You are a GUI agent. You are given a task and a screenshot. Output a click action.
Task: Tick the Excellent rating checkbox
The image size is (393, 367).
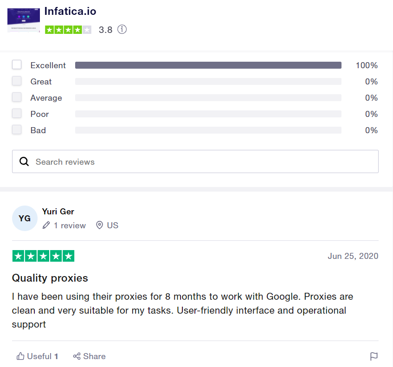17,65
